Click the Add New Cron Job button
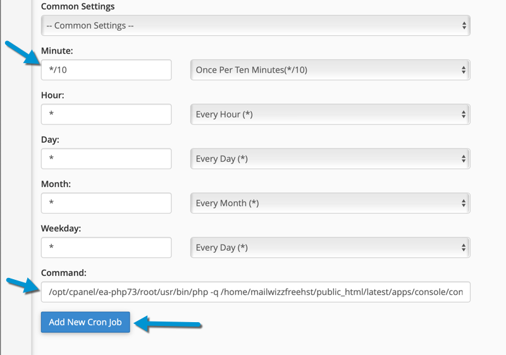This screenshot has width=506, height=355. (x=85, y=322)
